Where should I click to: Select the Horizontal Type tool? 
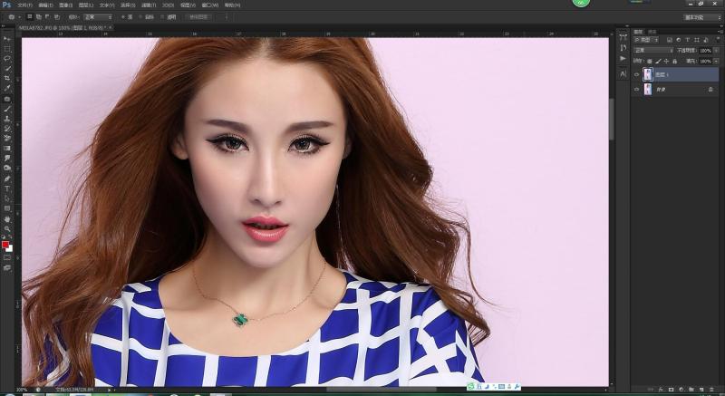7,188
